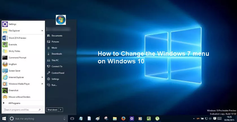Click the power plug battery tray icon
This screenshot has width=237, height=122.
202,119
